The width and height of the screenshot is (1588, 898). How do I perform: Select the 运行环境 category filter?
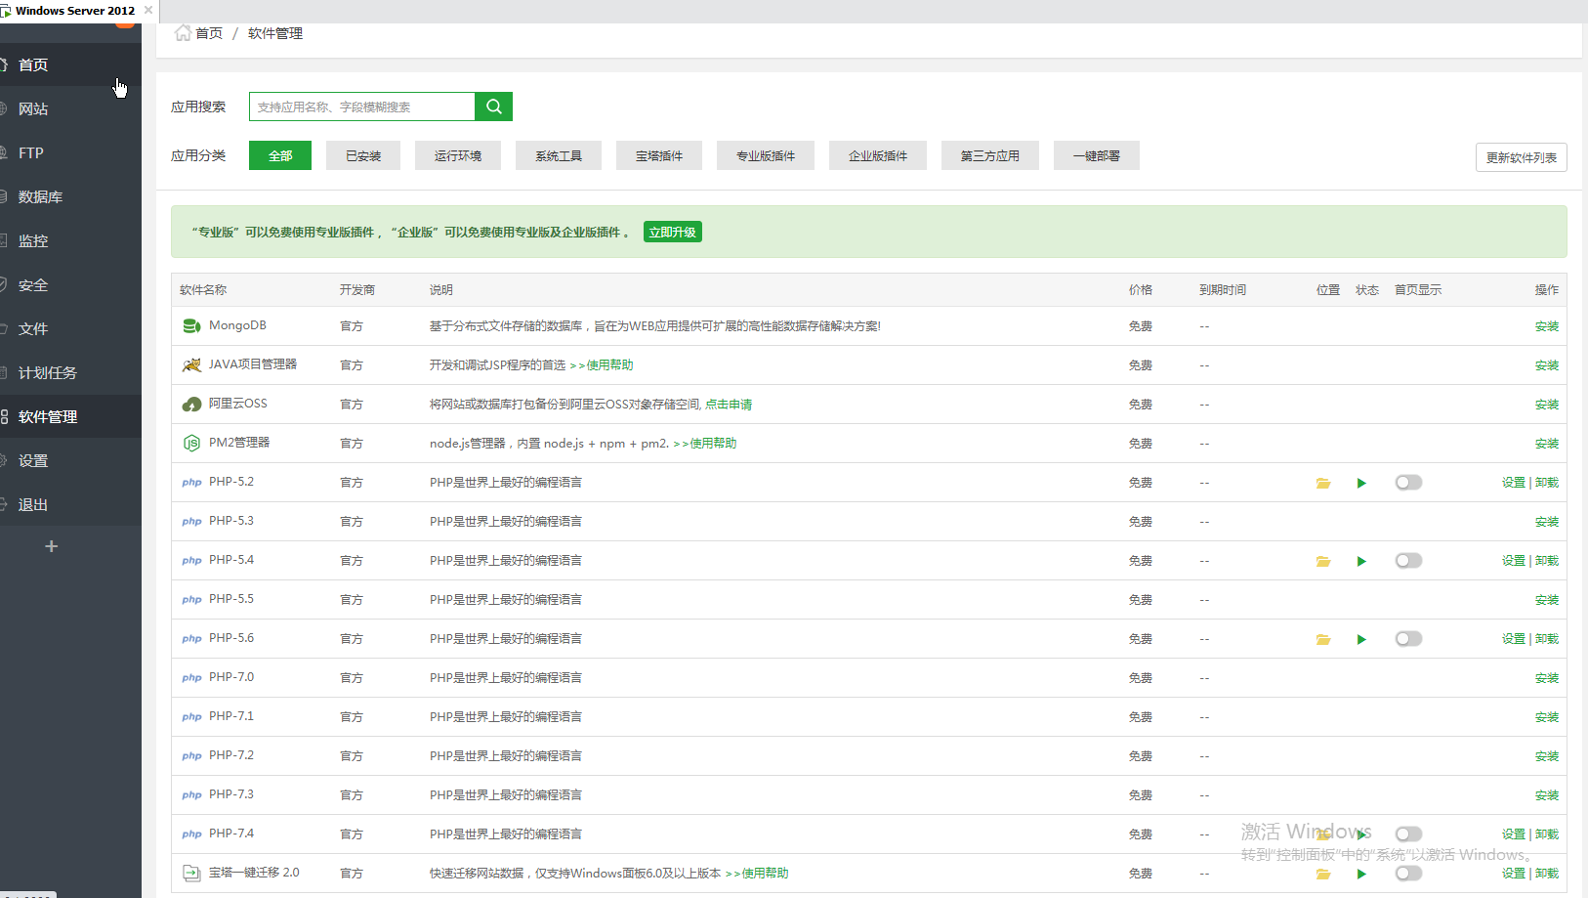458,155
